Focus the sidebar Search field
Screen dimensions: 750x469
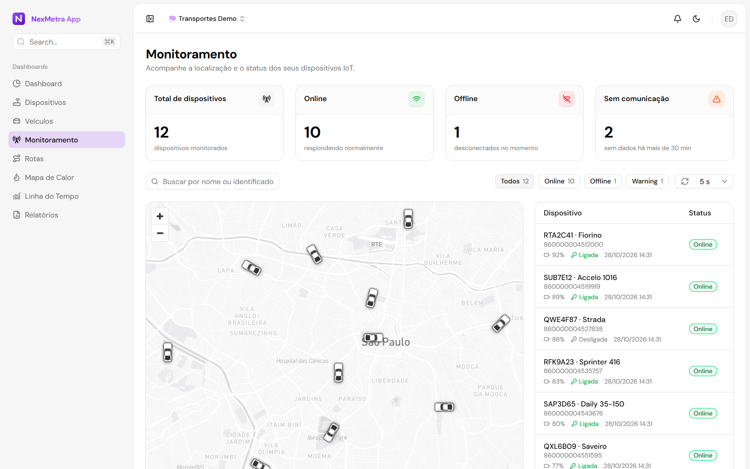(67, 42)
